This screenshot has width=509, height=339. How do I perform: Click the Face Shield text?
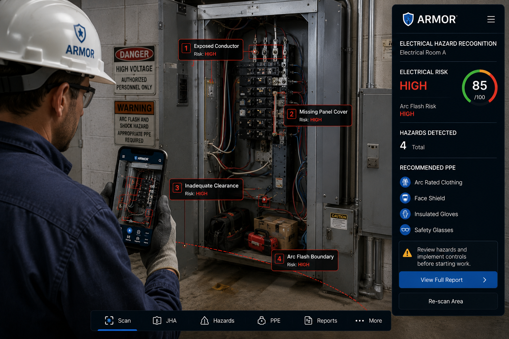429,198
